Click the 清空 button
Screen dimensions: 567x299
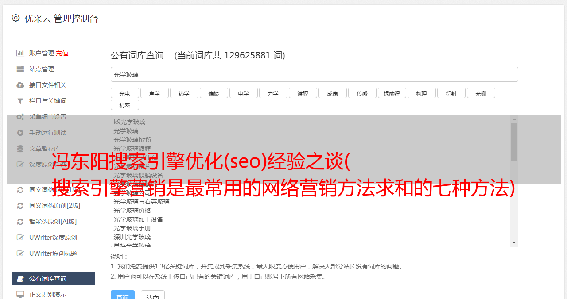pyautogui.click(x=153, y=295)
